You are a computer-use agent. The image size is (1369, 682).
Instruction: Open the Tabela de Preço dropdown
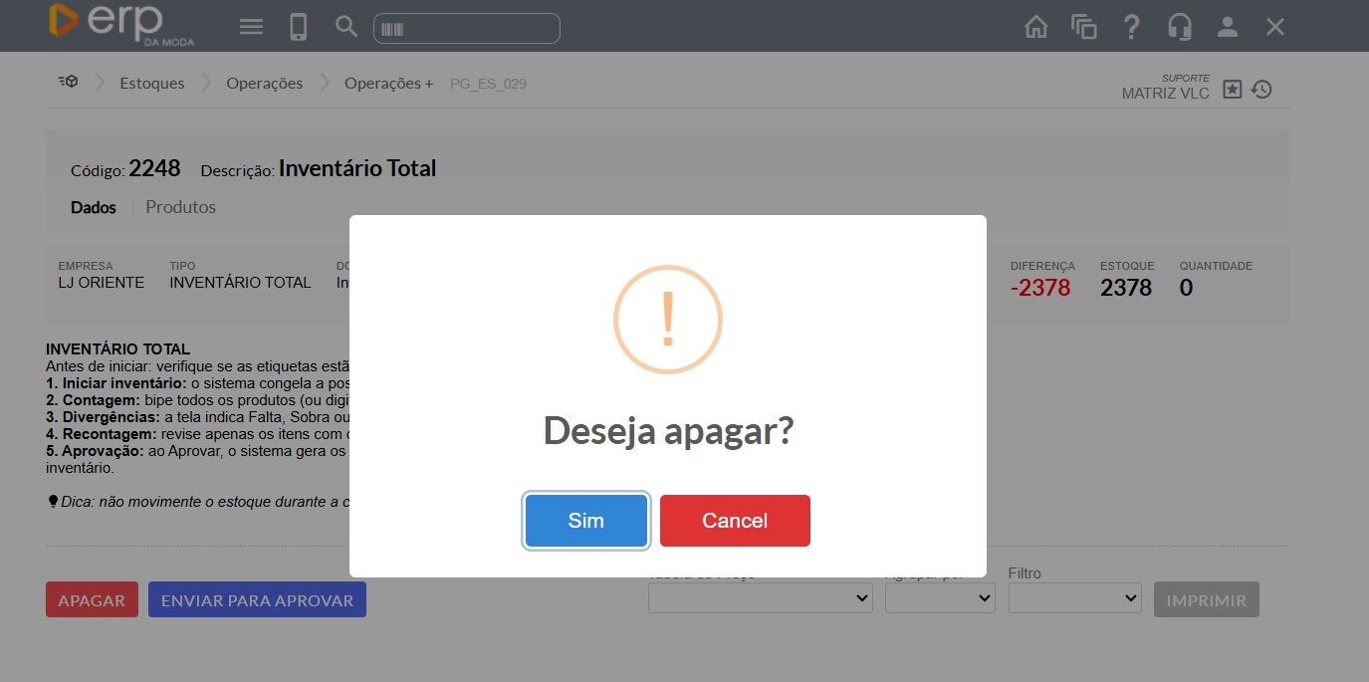tap(760, 598)
